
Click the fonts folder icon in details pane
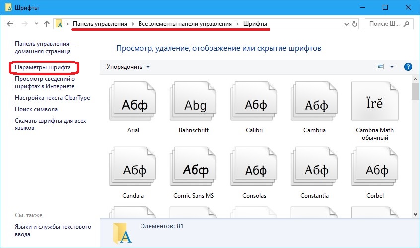pyautogui.click(x=122, y=233)
